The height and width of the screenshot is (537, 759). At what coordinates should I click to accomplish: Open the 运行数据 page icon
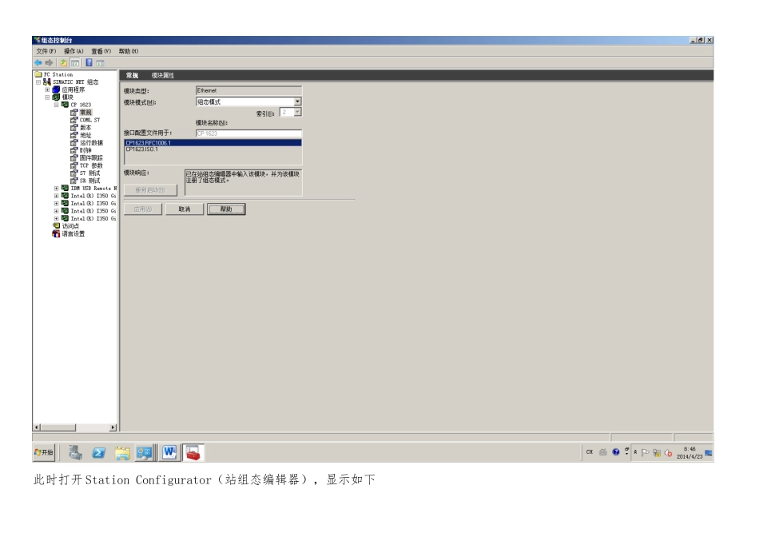click(74, 142)
